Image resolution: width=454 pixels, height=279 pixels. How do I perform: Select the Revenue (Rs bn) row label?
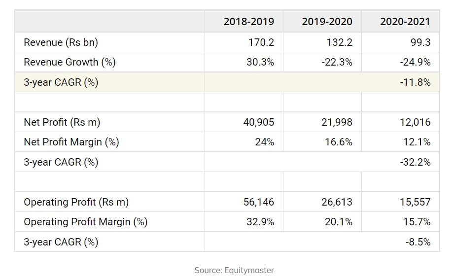point(61,42)
